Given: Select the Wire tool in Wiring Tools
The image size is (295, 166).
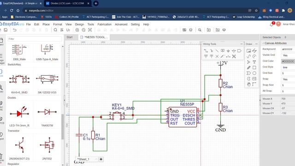Looking at the screenshot, I should click(x=206, y=51).
